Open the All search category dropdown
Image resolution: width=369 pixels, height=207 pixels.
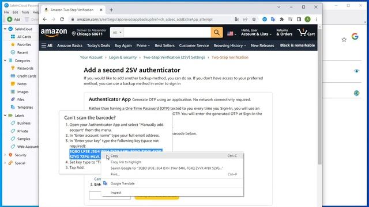(x=117, y=32)
